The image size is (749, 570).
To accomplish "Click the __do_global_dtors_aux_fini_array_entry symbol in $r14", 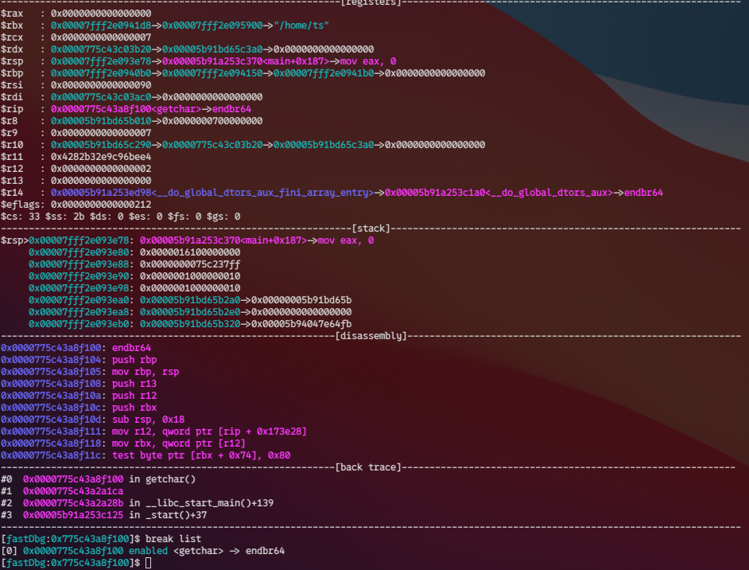I will [x=212, y=193].
